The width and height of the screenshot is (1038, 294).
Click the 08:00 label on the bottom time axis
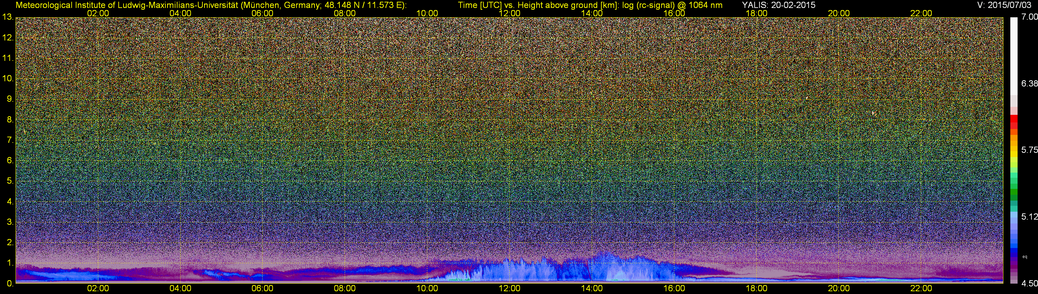click(x=345, y=289)
